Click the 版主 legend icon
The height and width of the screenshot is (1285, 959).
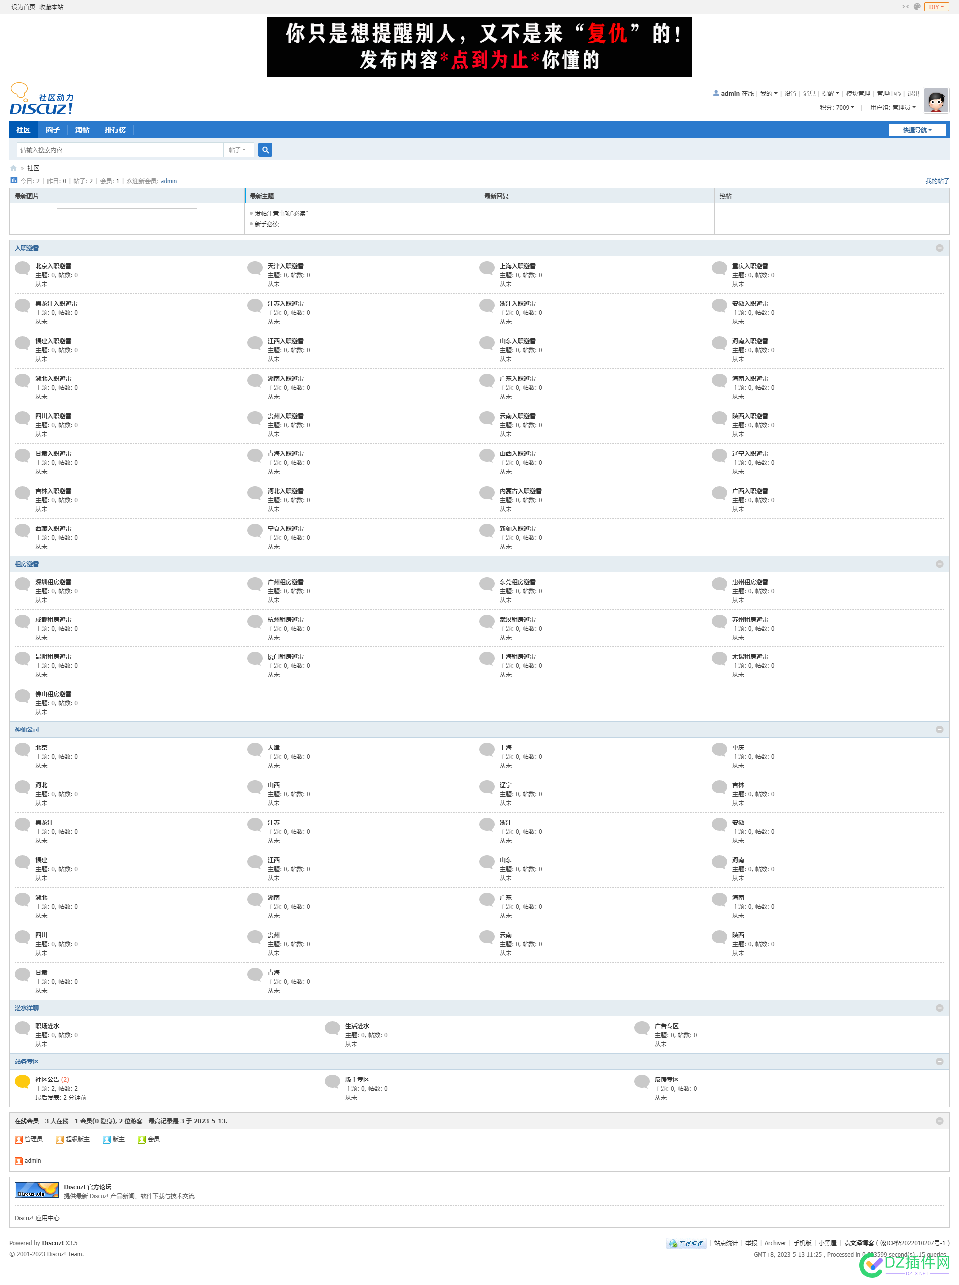pyautogui.click(x=107, y=1139)
